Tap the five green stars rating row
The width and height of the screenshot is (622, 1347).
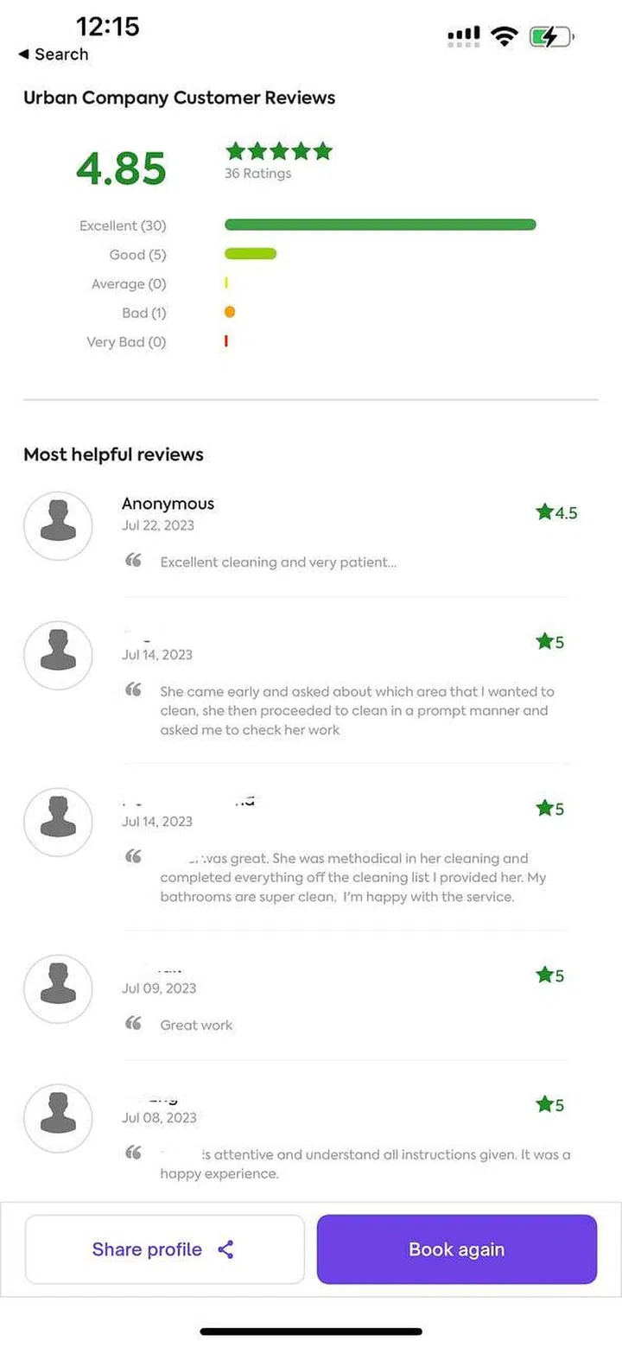click(x=278, y=151)
